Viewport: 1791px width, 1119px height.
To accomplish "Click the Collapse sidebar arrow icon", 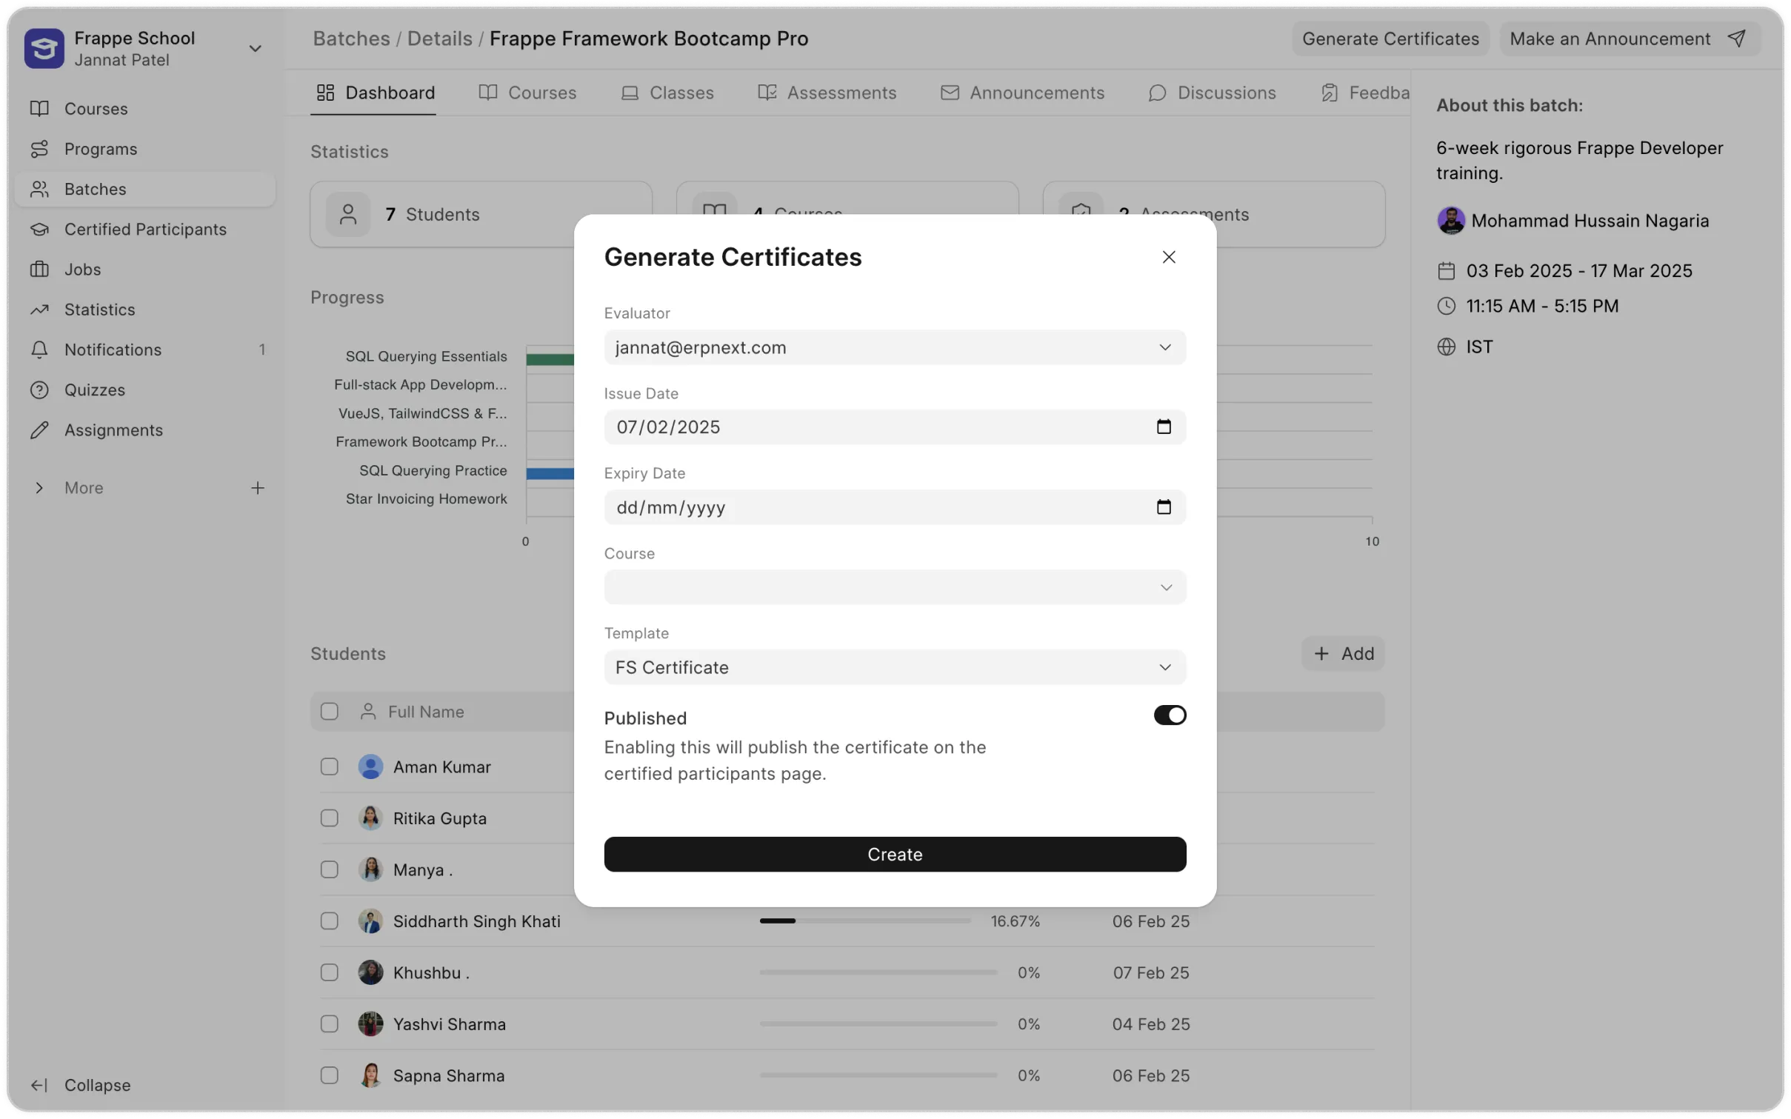I will (39, 1085).
